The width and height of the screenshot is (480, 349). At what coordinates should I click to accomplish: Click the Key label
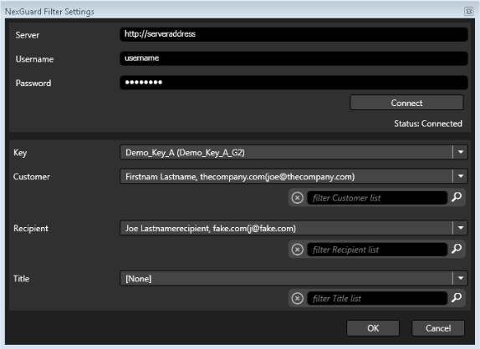pyautogui.click(x=20, y=153)
